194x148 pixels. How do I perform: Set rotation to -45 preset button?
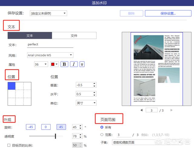click(x=31, y=127)
